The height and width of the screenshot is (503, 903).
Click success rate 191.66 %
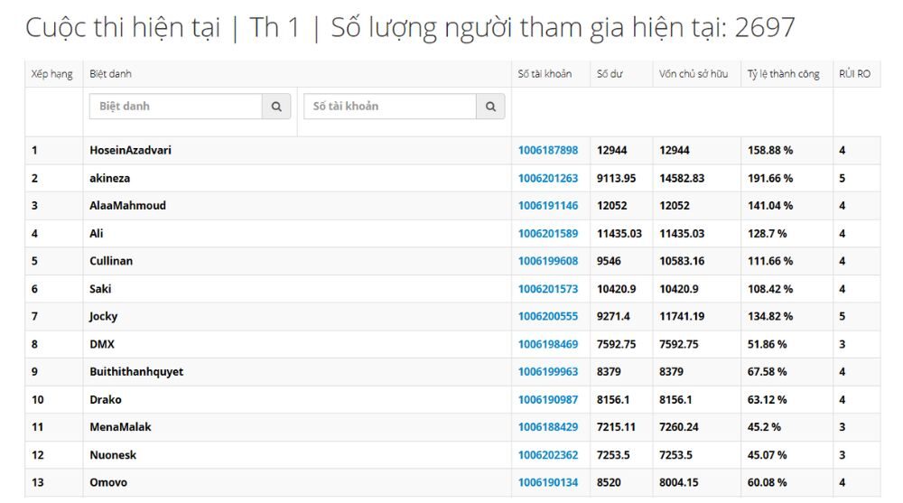(x=770, y=178)
